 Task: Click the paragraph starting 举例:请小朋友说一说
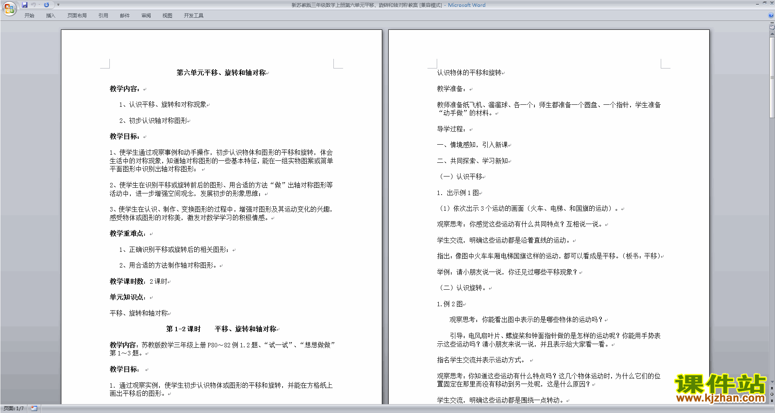tap(507, 272)
